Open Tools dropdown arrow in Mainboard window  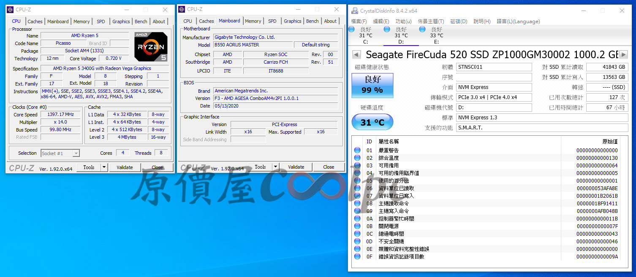(275, 167)
